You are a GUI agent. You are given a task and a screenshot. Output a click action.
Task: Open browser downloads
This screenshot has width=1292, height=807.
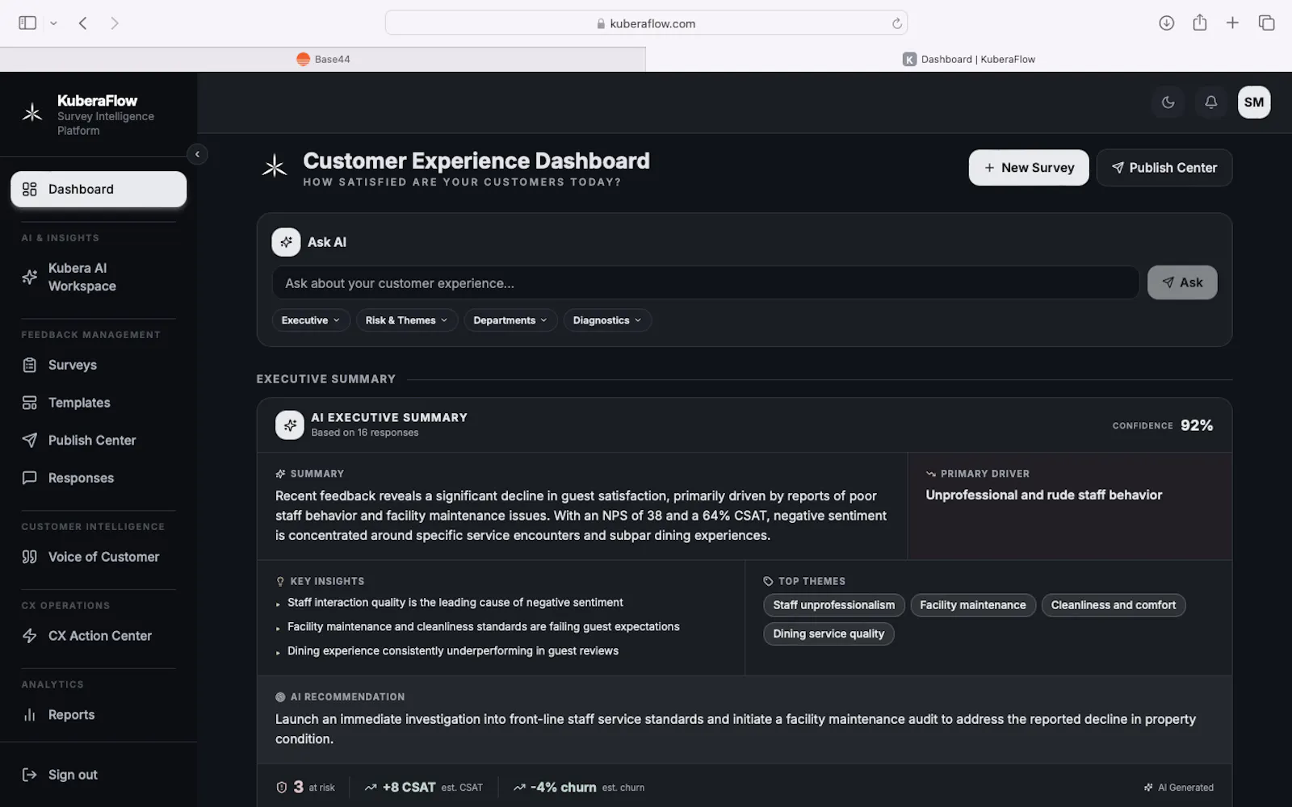click(1166, 23)
